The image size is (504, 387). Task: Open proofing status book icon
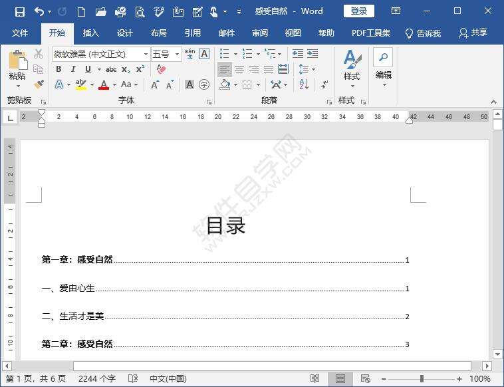click(133, 378)
